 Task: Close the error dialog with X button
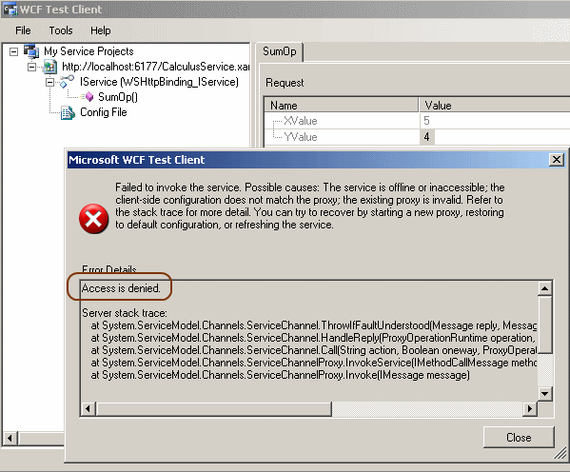point(557,160)
